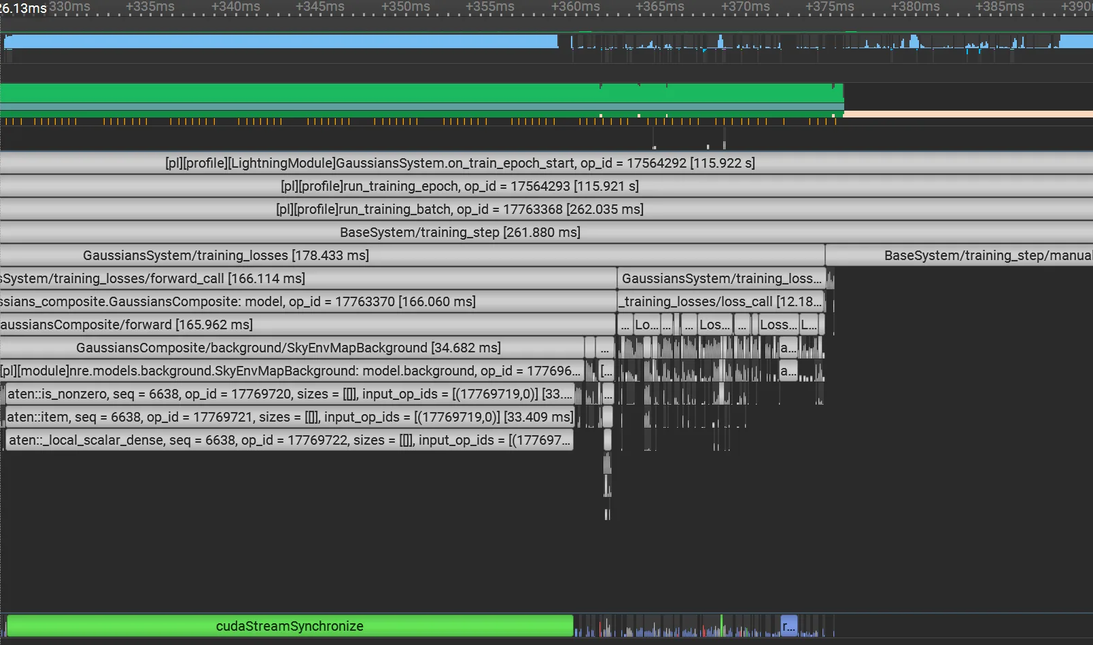Click the first 'Lo...' loss block
The image size is (1093, 645).
(x=646, y=325)
